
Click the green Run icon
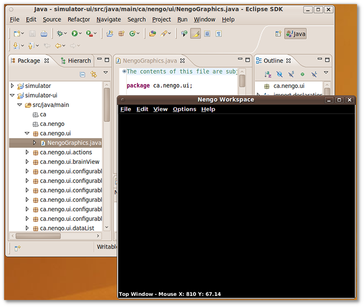pos(74,34)
